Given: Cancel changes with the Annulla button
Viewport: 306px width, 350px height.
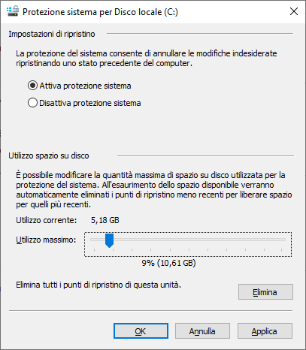Looking at the screenshot, I should tap(202, 331).
